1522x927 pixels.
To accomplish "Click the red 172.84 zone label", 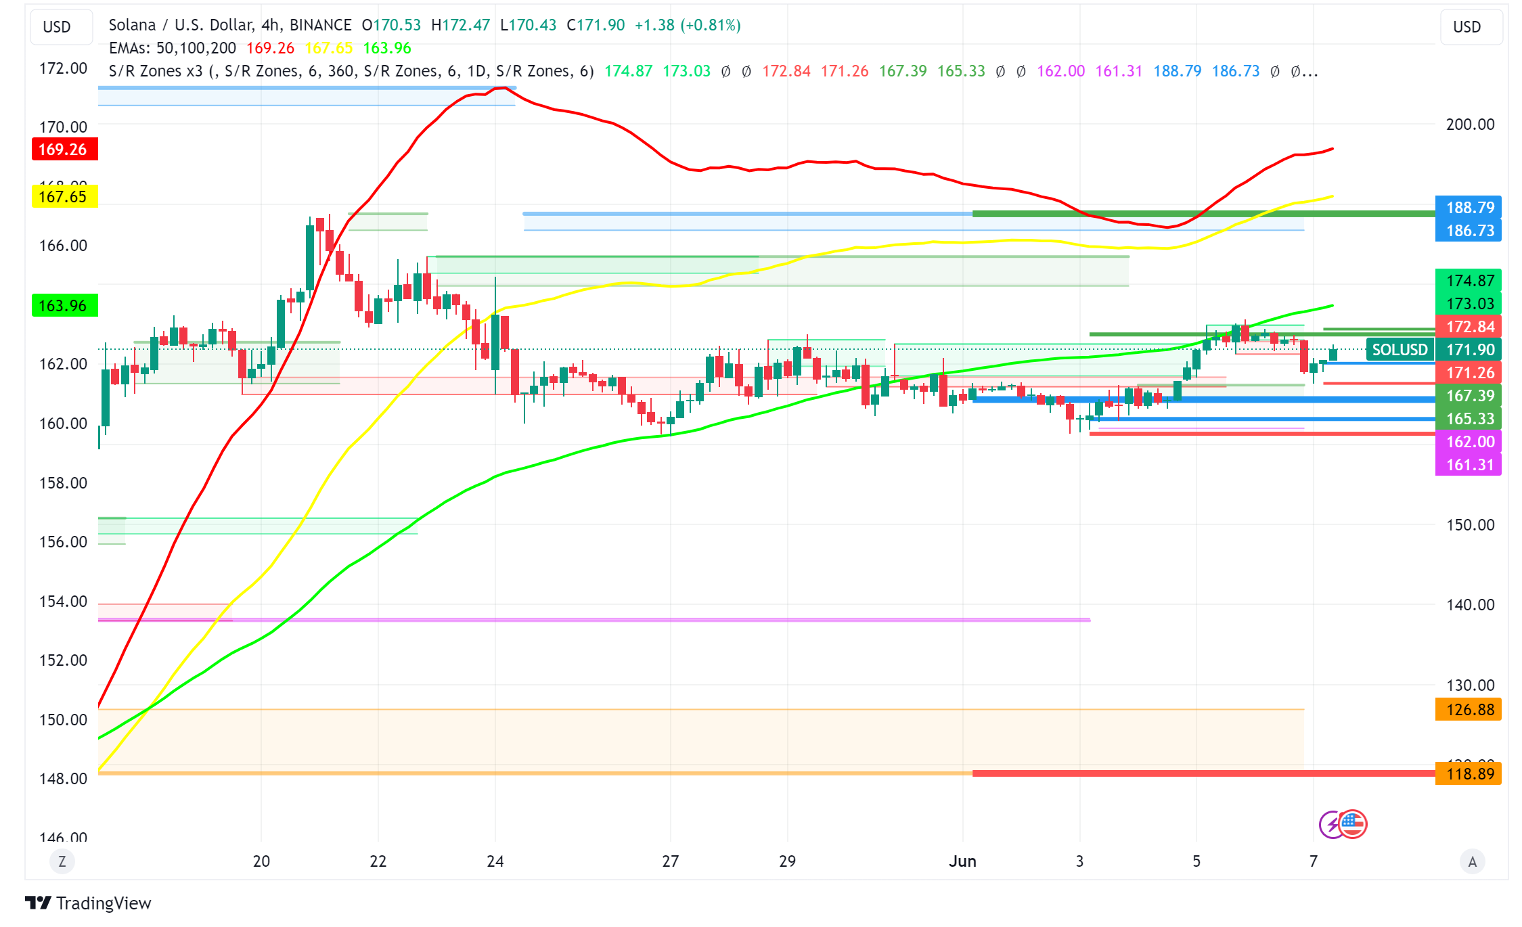I will (x=1469, y=326).
